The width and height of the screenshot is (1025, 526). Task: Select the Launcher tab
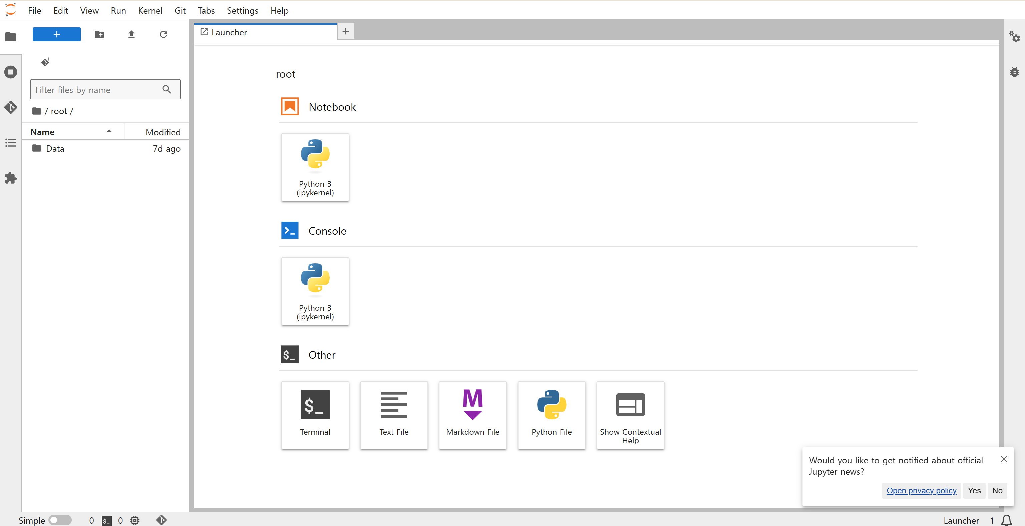click(x=265, y=32)
